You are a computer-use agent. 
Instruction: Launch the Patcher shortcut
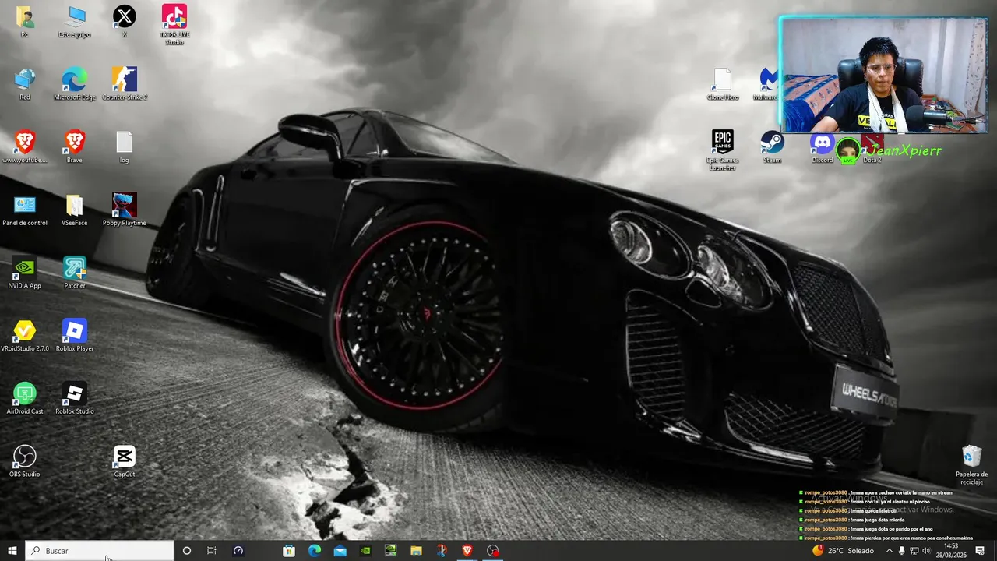(75, 273)
